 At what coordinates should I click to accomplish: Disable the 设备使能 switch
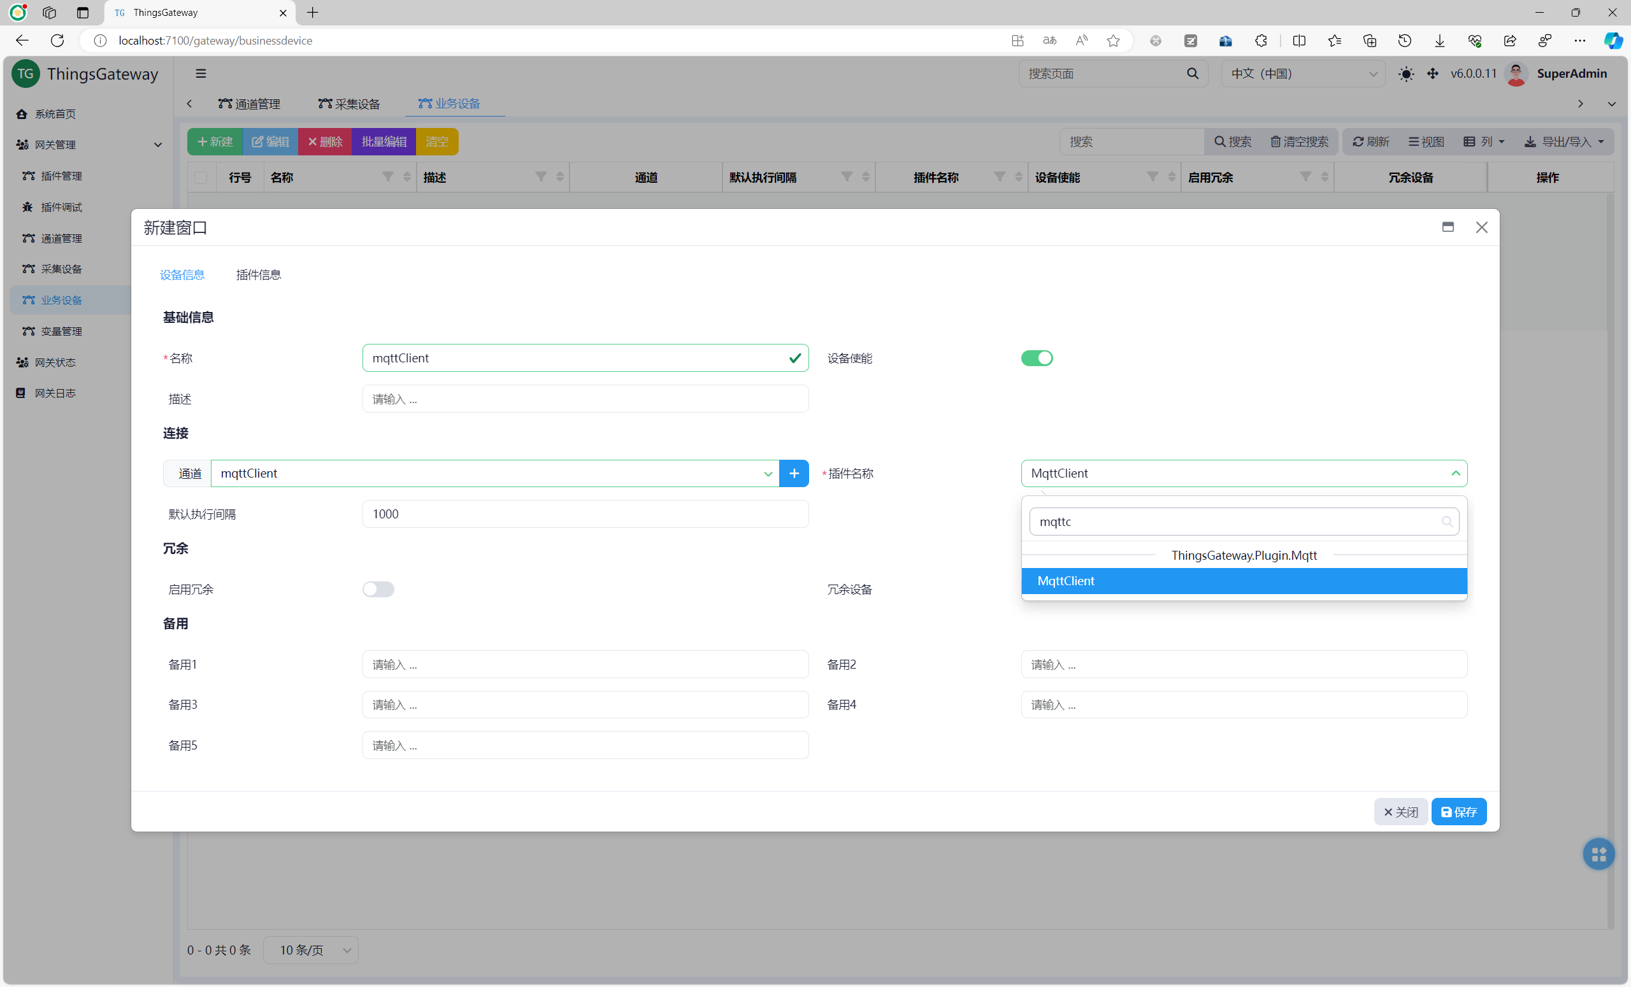coord(1036,358)
